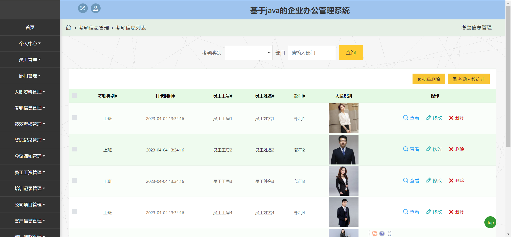This screenshot has width=511, height=237.
Task: Click the magnifier icon in 员工工号1 row
Action: point(406,118)
